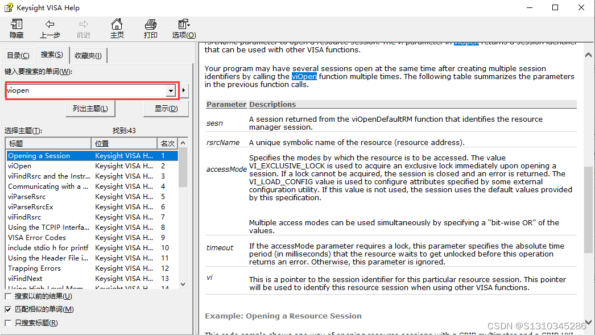
Task: Select the 'Trapping Errors' topic
Action: click(x=92, y=268)
